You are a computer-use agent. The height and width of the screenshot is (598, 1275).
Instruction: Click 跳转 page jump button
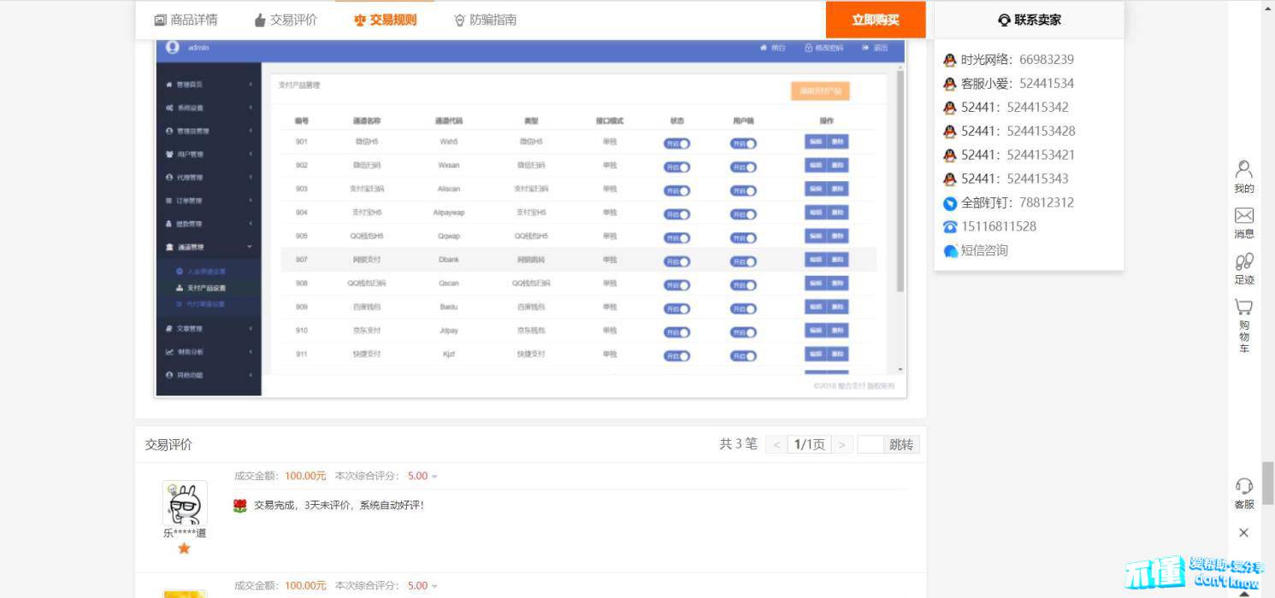pos(901,444)
